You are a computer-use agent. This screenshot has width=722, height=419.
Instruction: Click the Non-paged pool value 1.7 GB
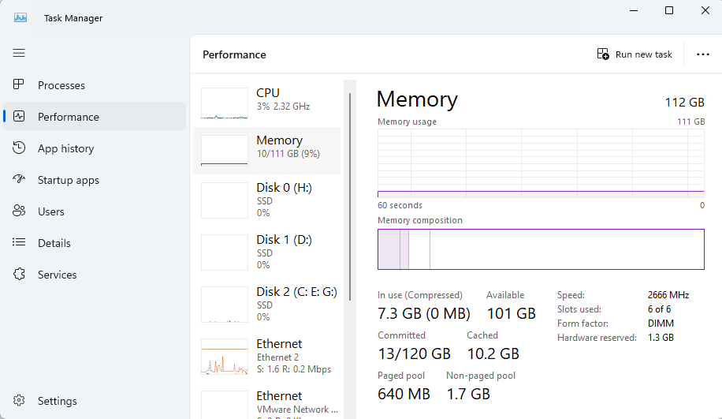(468, 394)
